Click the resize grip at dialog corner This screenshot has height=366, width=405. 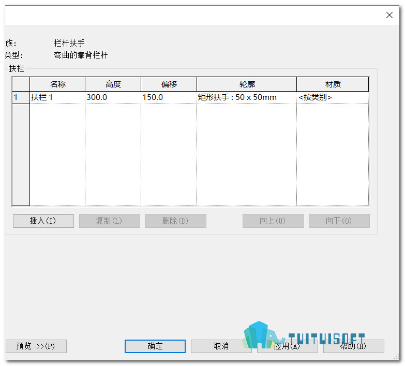pos(396,357)
